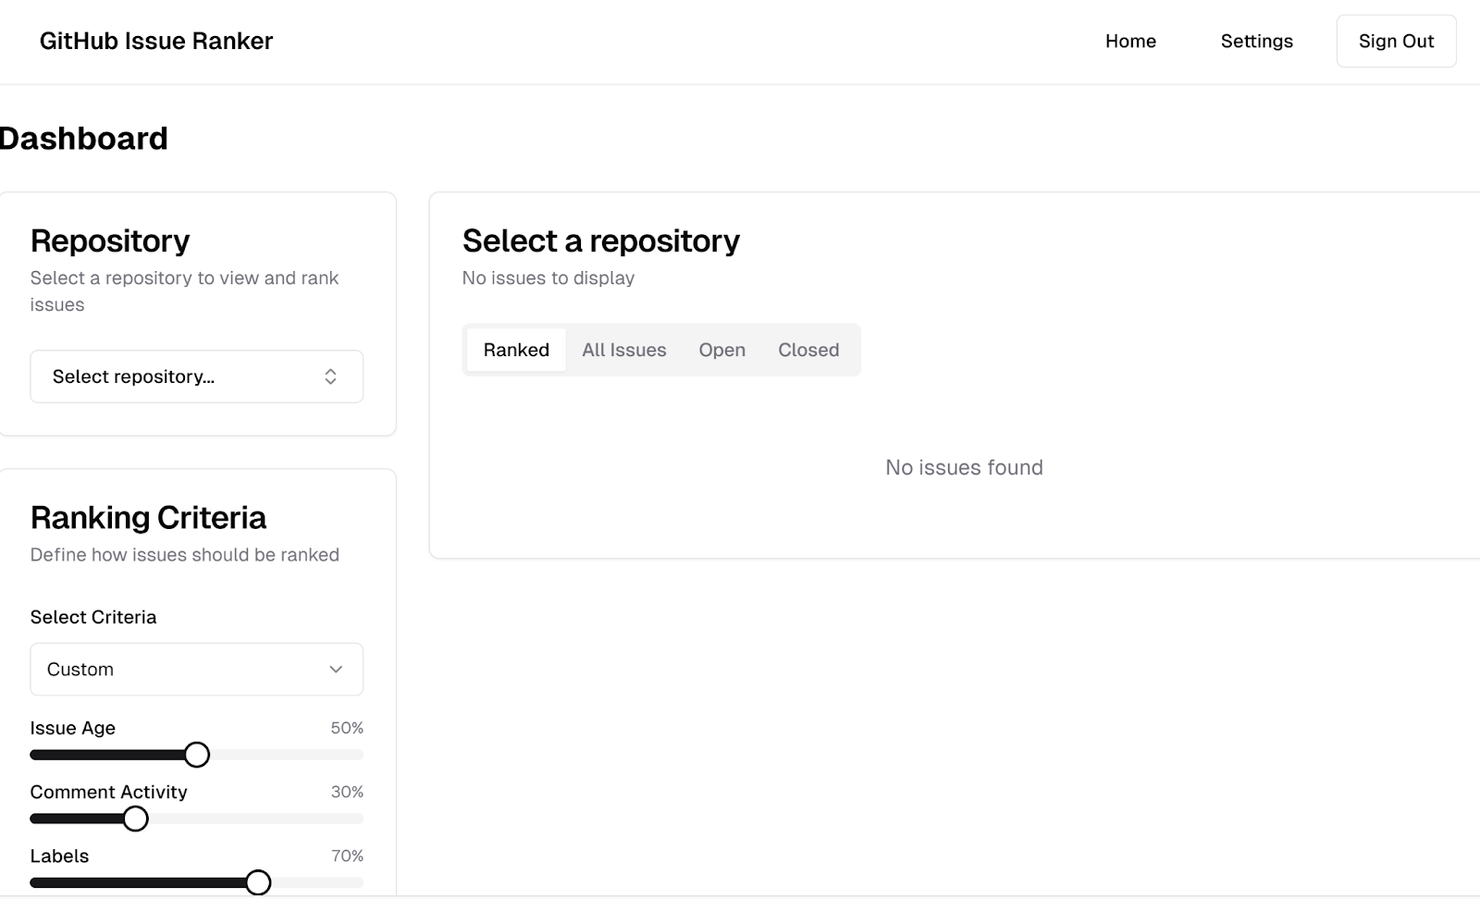Show only Open issues tab
This screenshot has width=1480, height=899.
721,350
